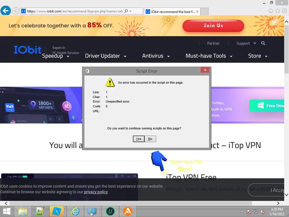Expand the Store menu
Screen dimensions: 289x217
coord(258,56)
